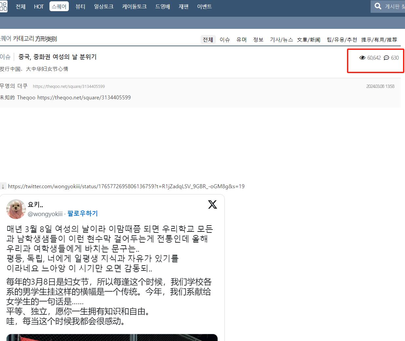The width and height of the screenshot is (405, 341).
Task: Click the X logo on embedded tweet
Action: tap(212, 205)
